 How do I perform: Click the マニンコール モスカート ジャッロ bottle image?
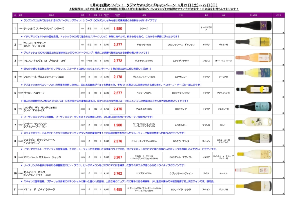254,154
